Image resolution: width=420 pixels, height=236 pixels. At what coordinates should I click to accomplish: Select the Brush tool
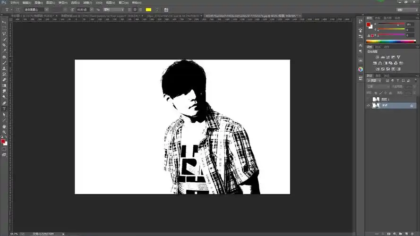pyautogui.click(x=4, y=62)
